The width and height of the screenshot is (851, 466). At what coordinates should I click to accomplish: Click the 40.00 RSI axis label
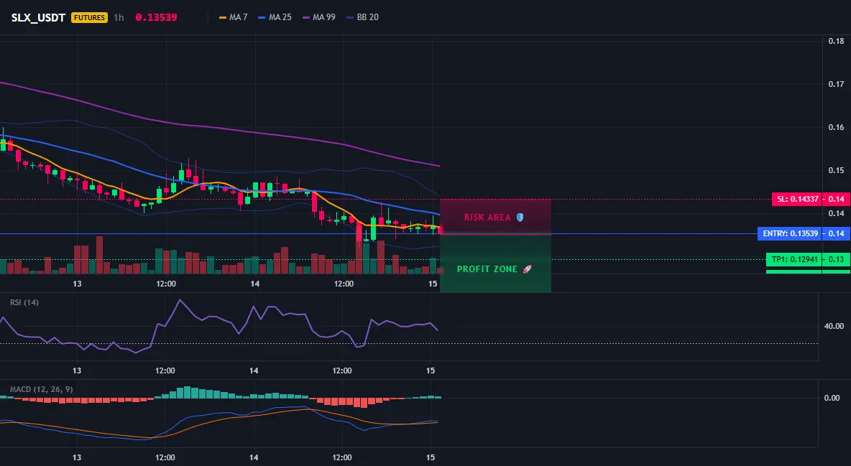(834, 326)
